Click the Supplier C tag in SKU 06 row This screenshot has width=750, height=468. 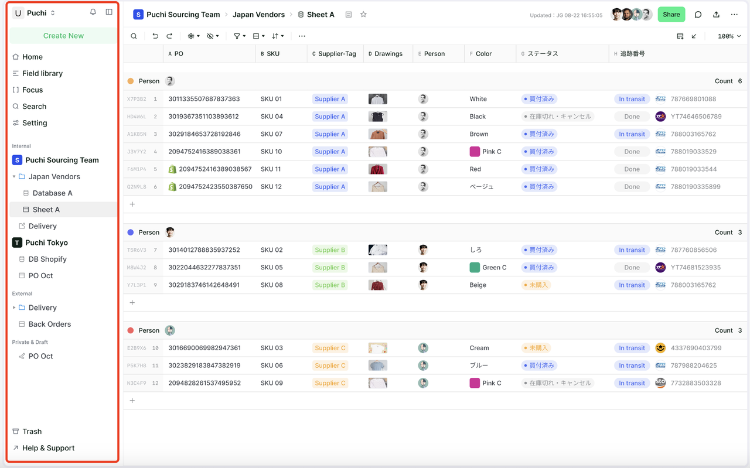tap(330, 365)
